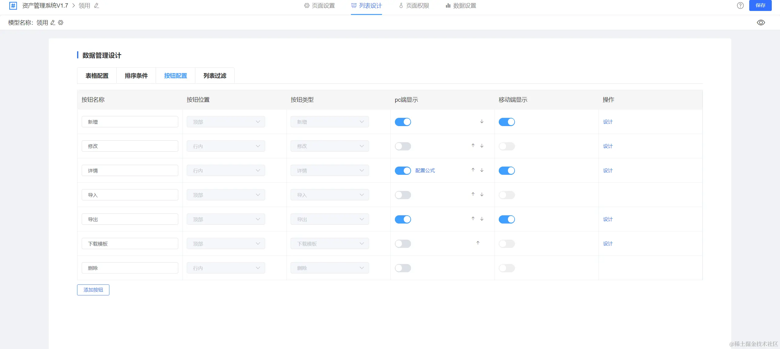Screen dimensions: 780x349
Task: Expand 按钮类型 dropdown for 详情 row
Action: [330, 171]
